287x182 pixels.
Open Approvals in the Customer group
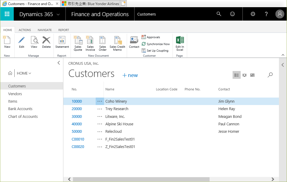click(151, 37)
